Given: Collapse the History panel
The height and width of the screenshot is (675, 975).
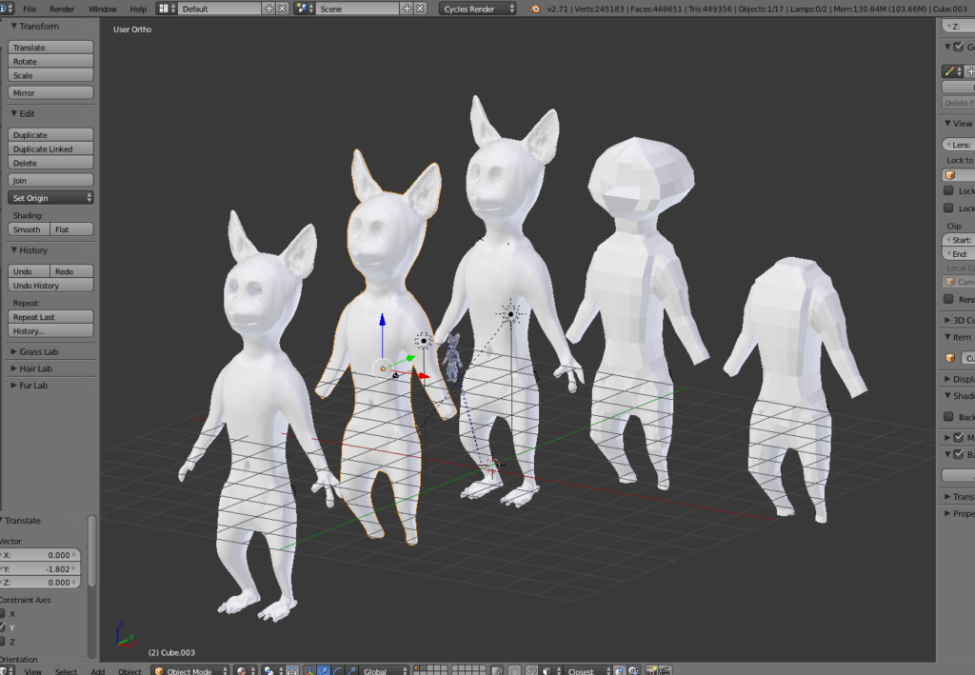Looking at the screenshot, I should pos(14,250).
